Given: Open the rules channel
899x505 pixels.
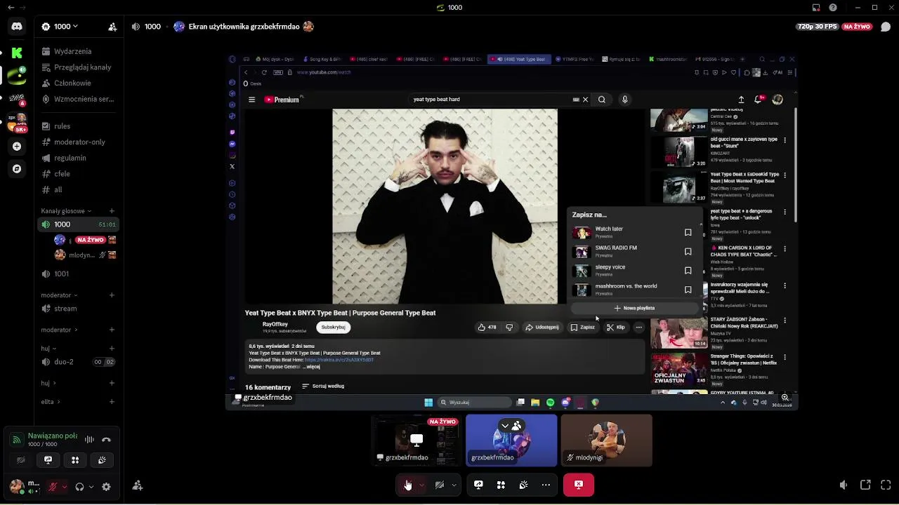Looking at the screenshot, I should (x=78, y=126).
